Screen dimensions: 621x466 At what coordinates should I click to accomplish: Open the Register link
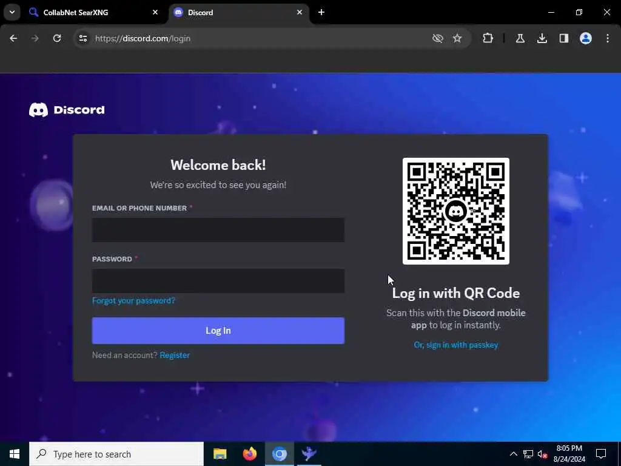coord(175,355)
